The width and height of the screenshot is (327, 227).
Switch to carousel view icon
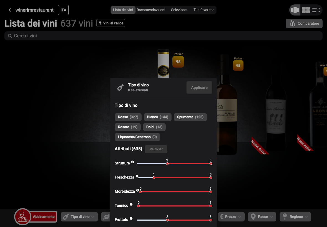point(295,10)
